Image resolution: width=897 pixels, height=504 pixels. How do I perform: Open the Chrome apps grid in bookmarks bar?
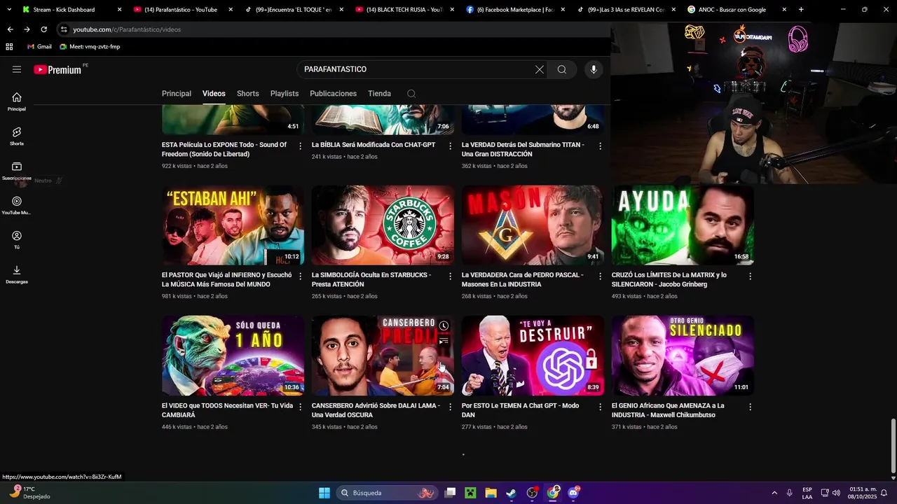9,47
